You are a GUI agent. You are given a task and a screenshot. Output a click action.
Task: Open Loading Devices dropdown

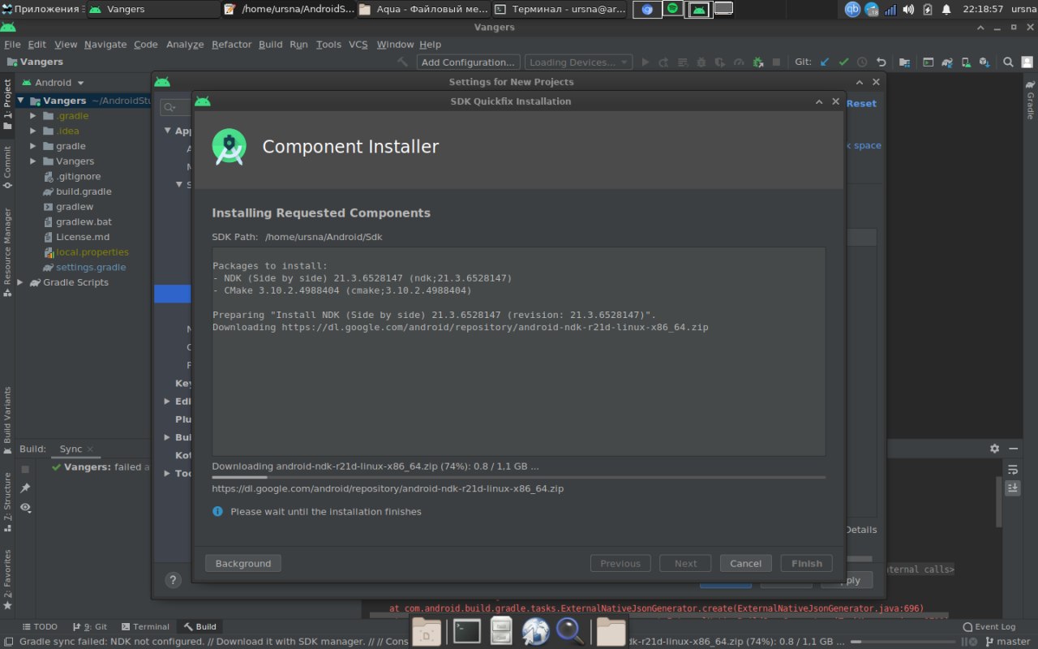pos(578,62)
